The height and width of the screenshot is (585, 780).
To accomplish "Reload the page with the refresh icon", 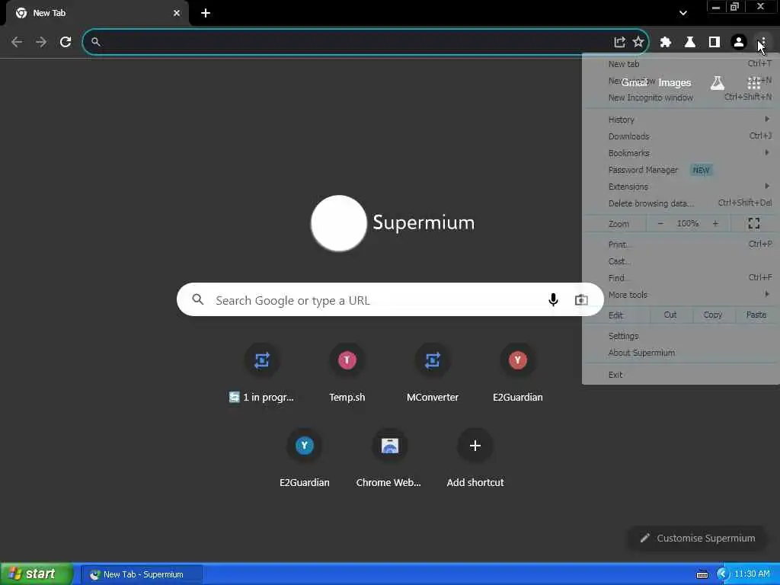I will pos(66,42).
